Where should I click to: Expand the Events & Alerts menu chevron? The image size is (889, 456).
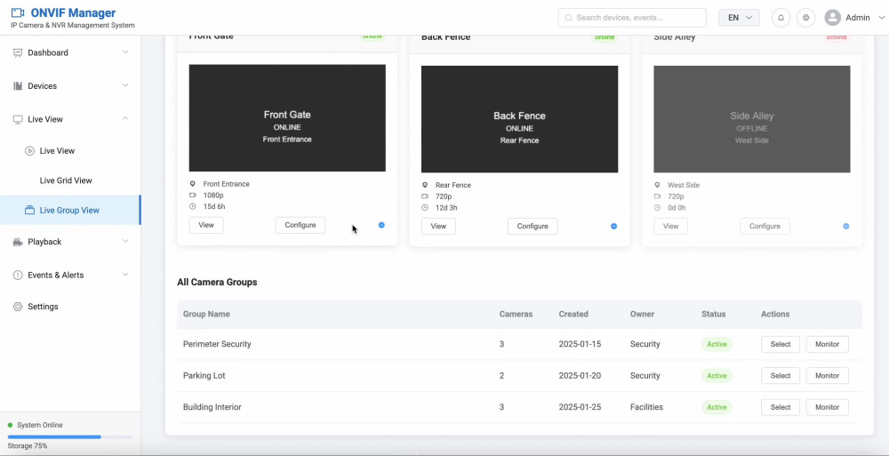click(x=125, y=275)
